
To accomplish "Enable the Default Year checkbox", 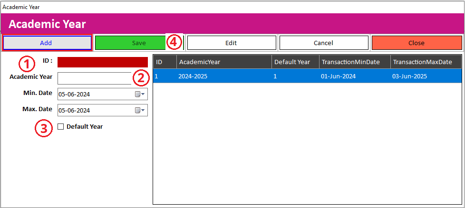I will (x=60, y=127).
